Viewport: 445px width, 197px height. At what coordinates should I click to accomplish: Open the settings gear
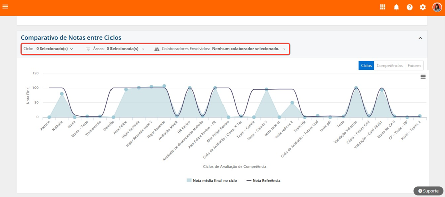423,8
